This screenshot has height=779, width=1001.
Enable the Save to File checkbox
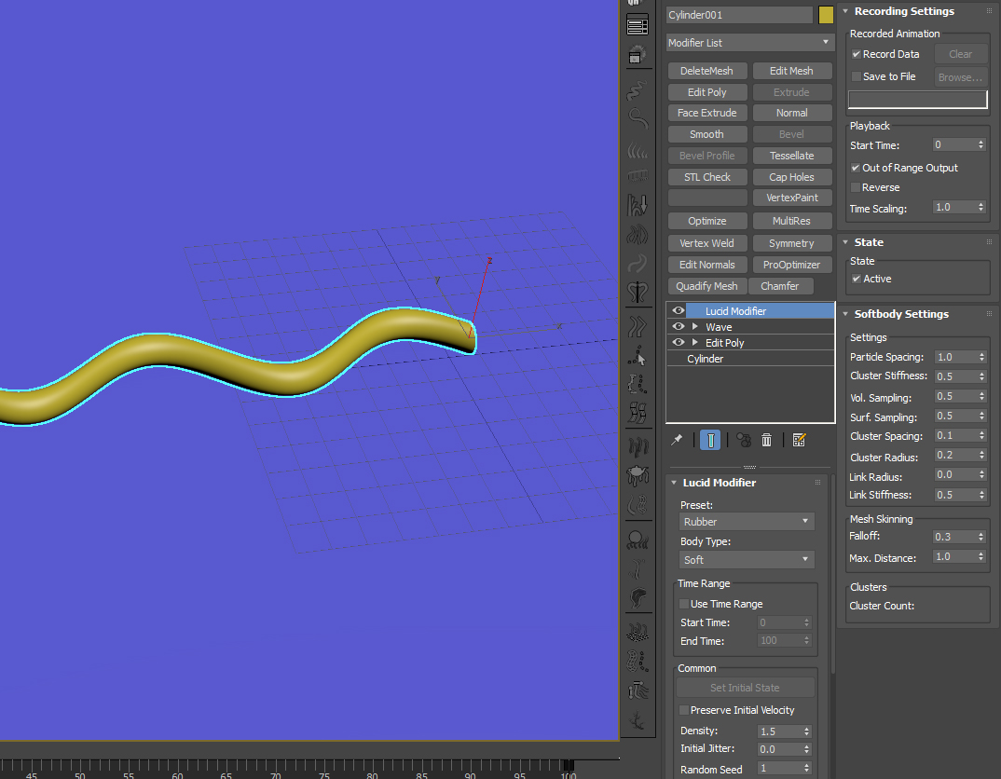coord(857,76)
